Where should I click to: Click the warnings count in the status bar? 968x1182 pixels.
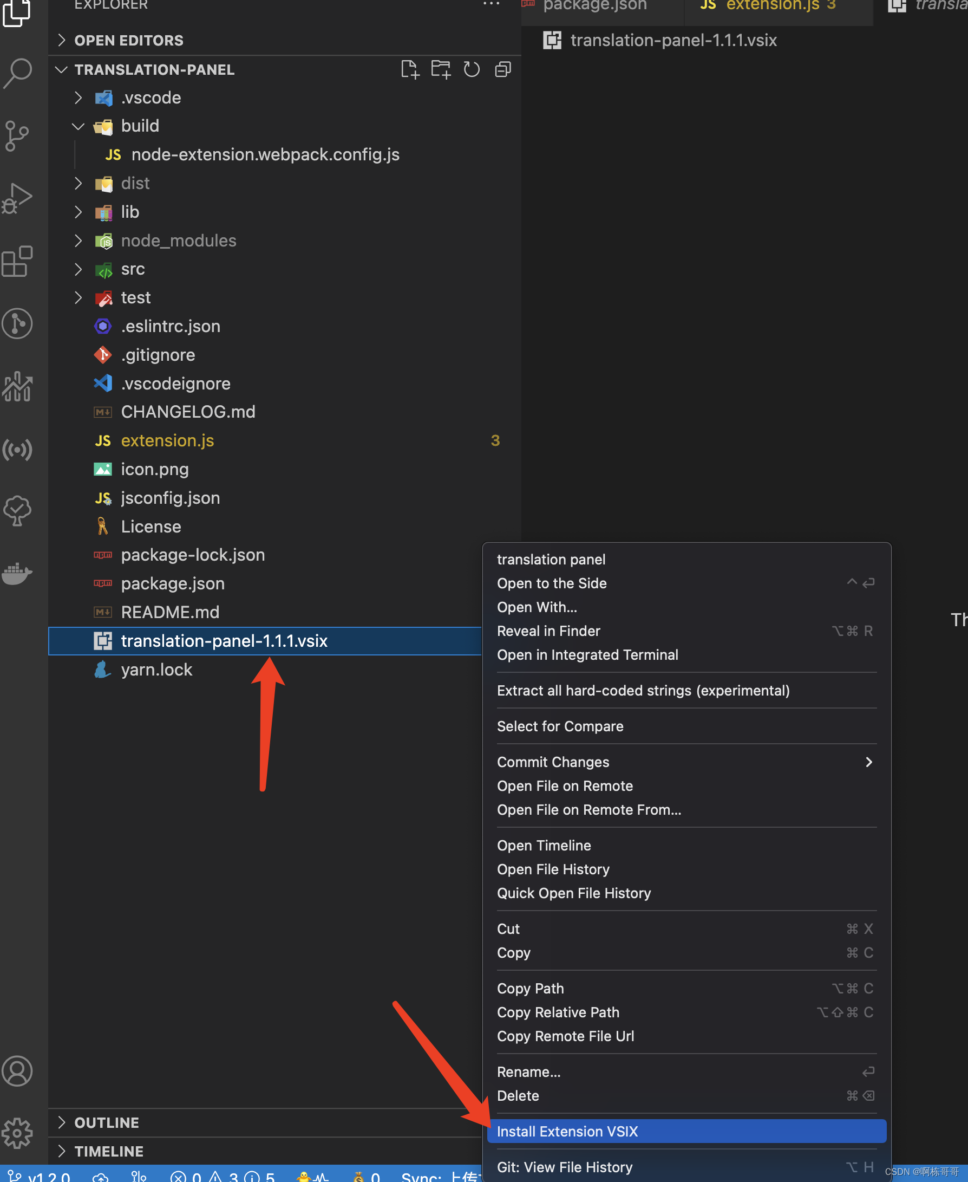[224, 1177]
